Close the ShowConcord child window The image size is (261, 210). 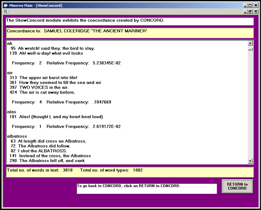255,12
